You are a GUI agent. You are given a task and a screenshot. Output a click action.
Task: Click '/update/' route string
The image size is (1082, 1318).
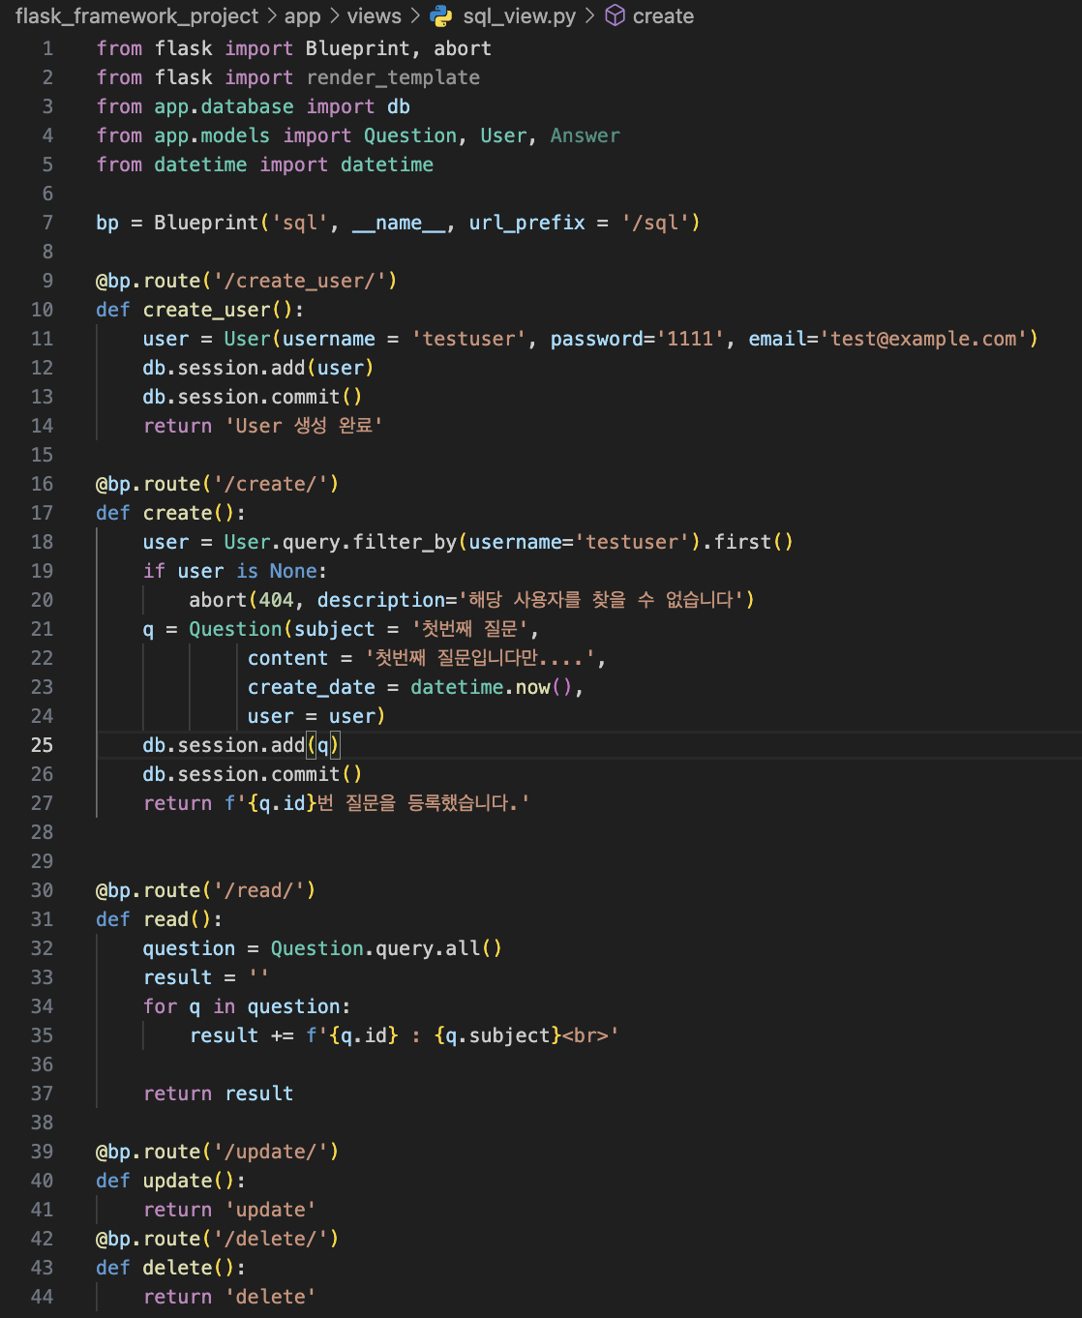click(276, 1152)
